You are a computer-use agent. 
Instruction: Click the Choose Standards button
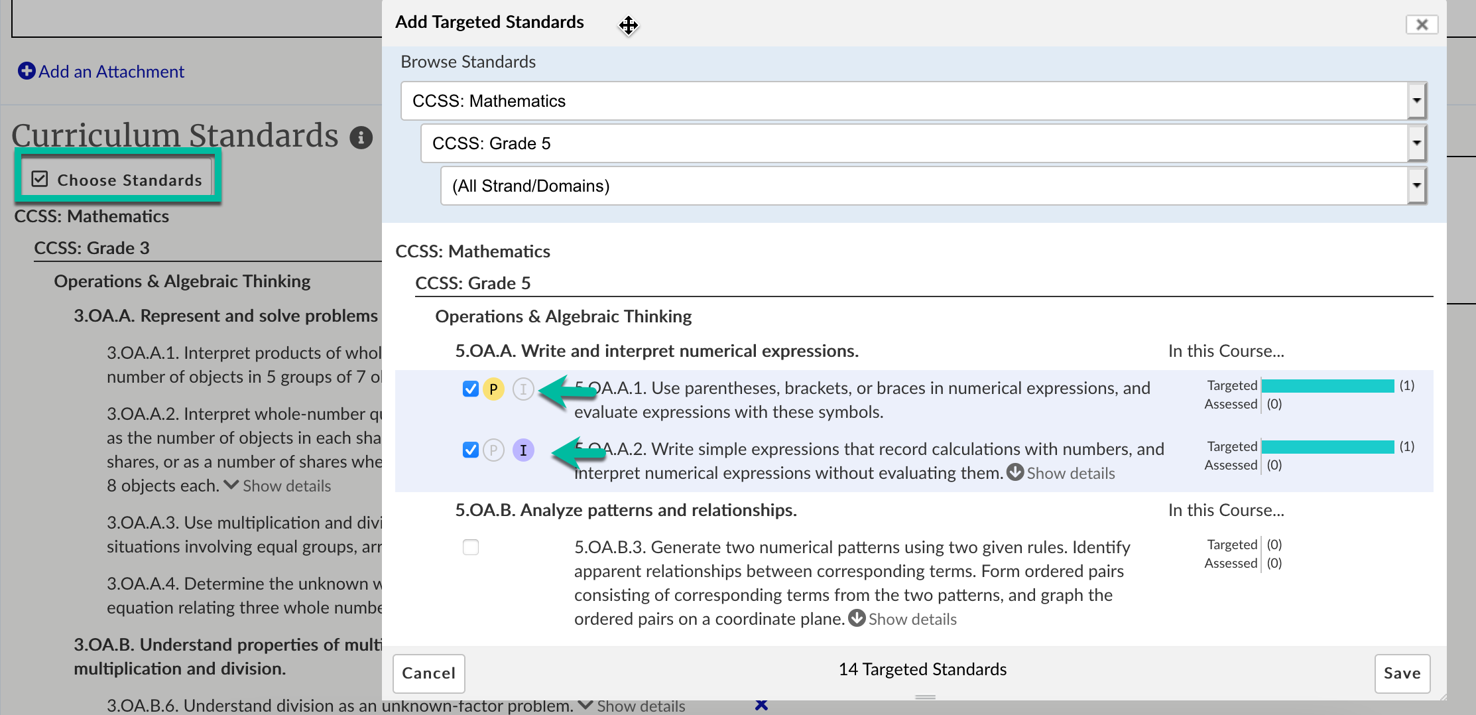pyautogui.click(x=117, y=180)
